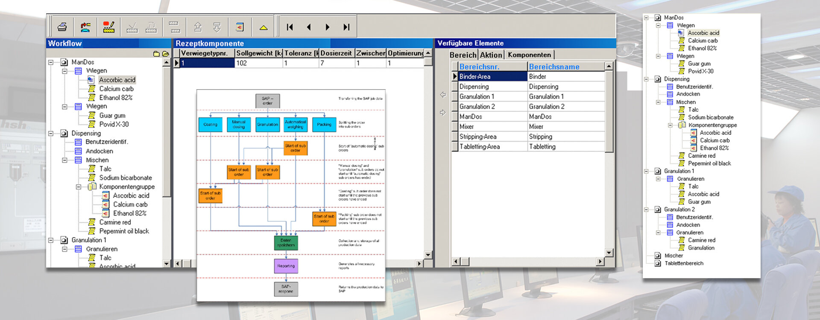Click the greyed move up arrow icon
820x320 pixels.
click(x=198, y=27)
